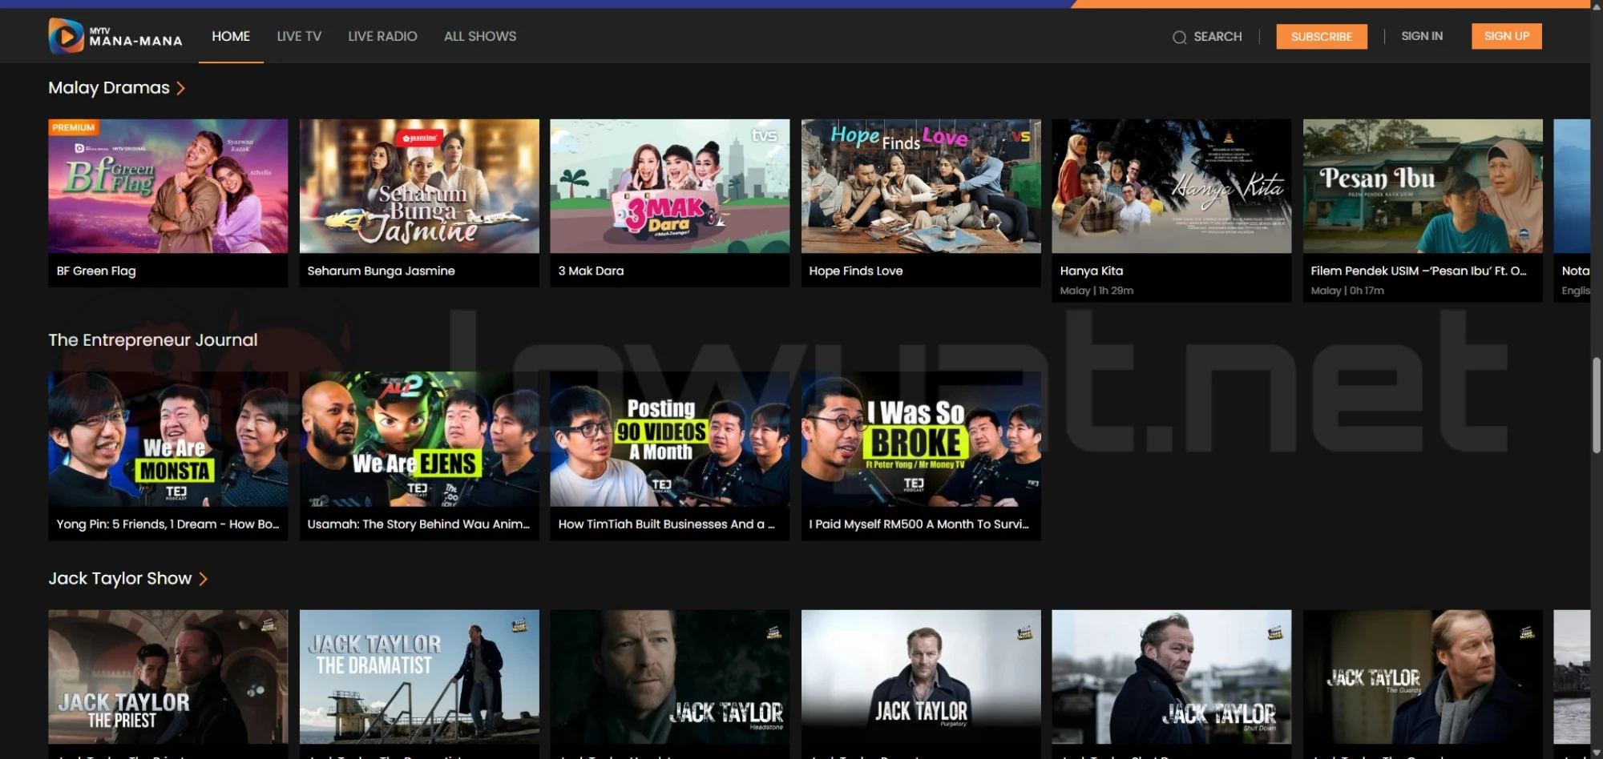This screenshot has width=1603, height=759.
Task: Click the SIGN IN link
Action: pos(1422,36)
